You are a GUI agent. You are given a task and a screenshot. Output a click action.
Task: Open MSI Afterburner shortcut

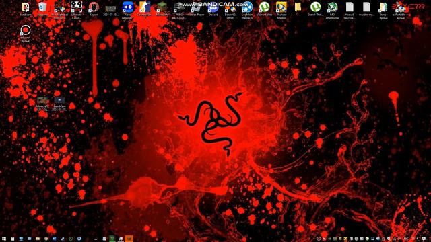[332, 11]
